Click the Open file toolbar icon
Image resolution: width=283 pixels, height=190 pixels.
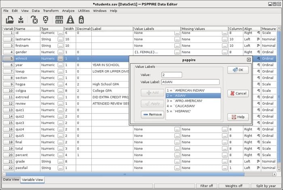[10, 20]
